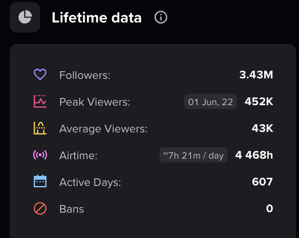Click the 3.43M followers value
The height and width of the screenshot is (238, 299).
point(256,75)
